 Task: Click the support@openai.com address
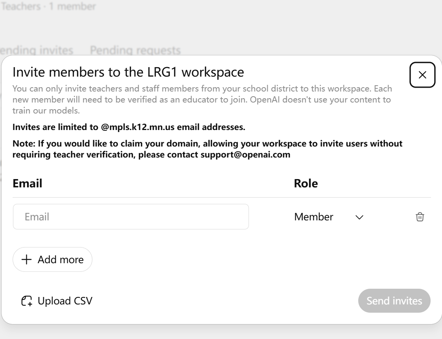(x=245, y=155)
